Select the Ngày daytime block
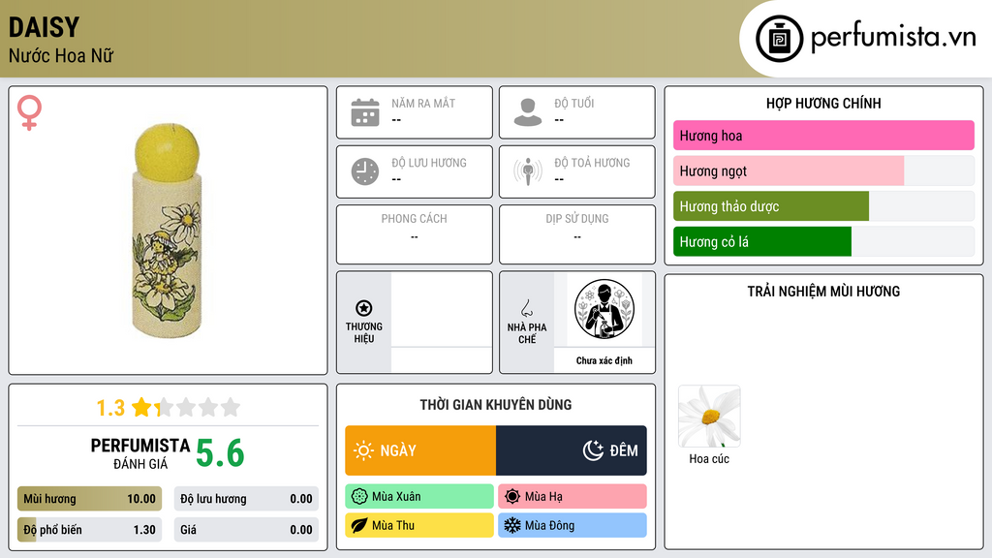Image resolution: width=992 pixels, height=558 pixels. (x=420, y=450)
